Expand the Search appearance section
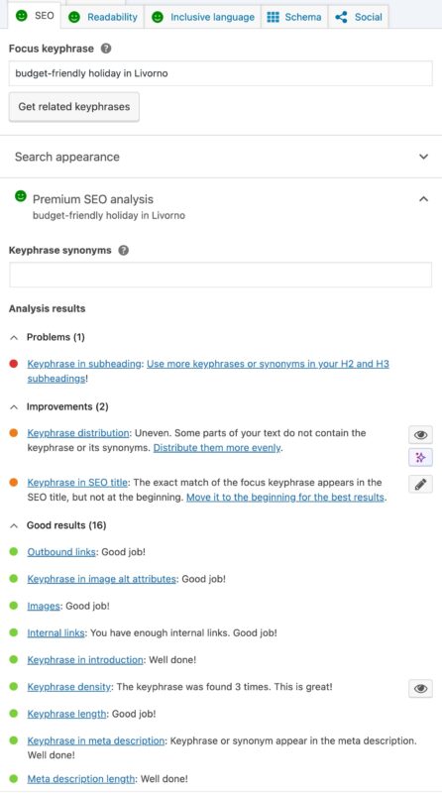The width and height of the screenshot is (442, 793). (x=221, y=157)
